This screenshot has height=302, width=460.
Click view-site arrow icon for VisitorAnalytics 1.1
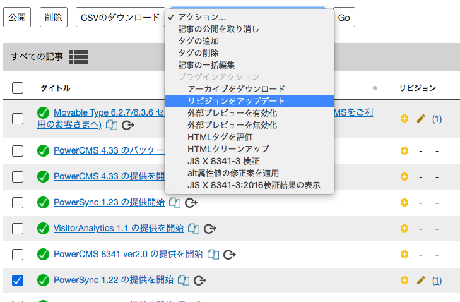210,229
